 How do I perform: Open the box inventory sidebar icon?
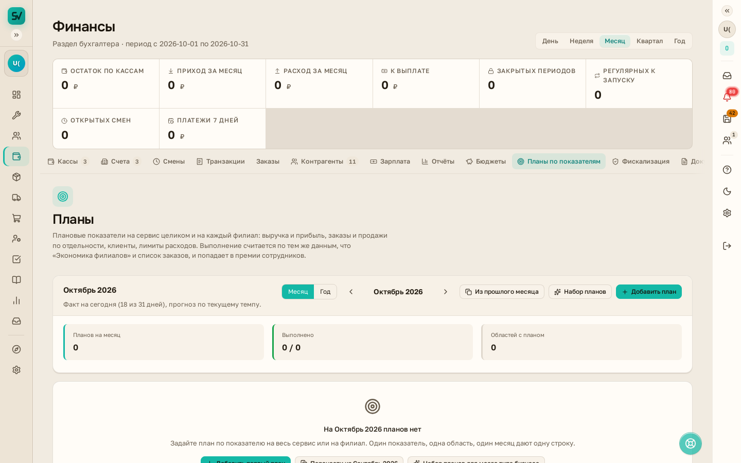pyautogui.click(x=16, y=177)
